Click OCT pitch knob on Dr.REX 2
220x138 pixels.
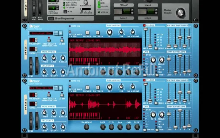(x=110, y=87)
